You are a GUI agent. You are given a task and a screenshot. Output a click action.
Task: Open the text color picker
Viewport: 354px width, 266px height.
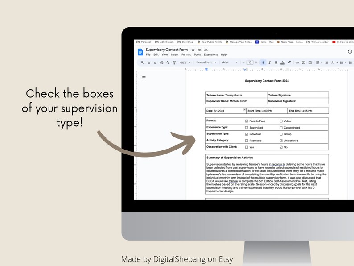282,62
